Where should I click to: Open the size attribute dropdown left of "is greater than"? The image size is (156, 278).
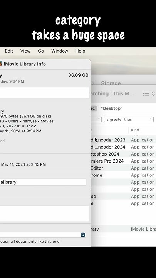[x=96, y=119]
